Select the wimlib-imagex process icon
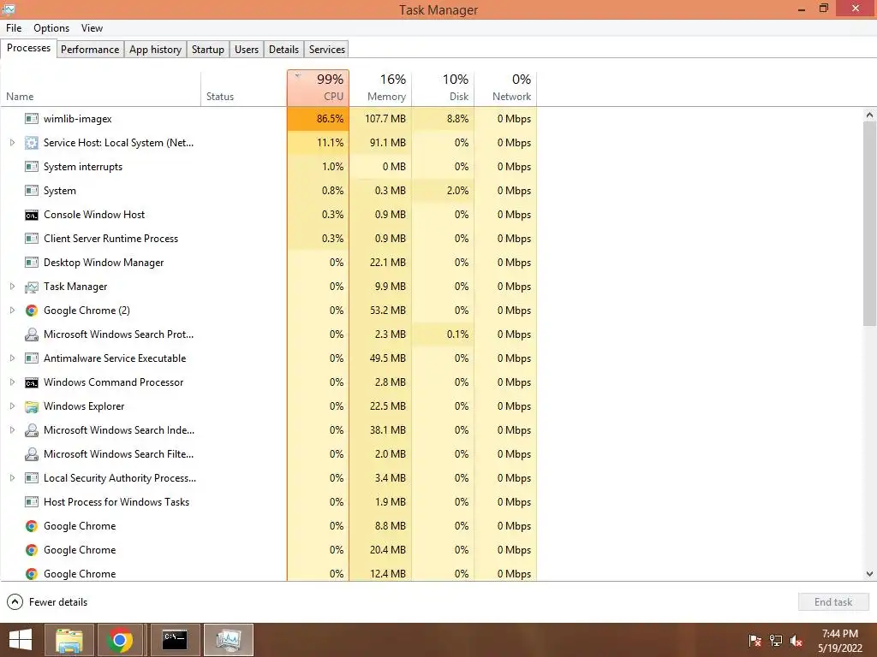The image size is (877, 657). [32, 118]
